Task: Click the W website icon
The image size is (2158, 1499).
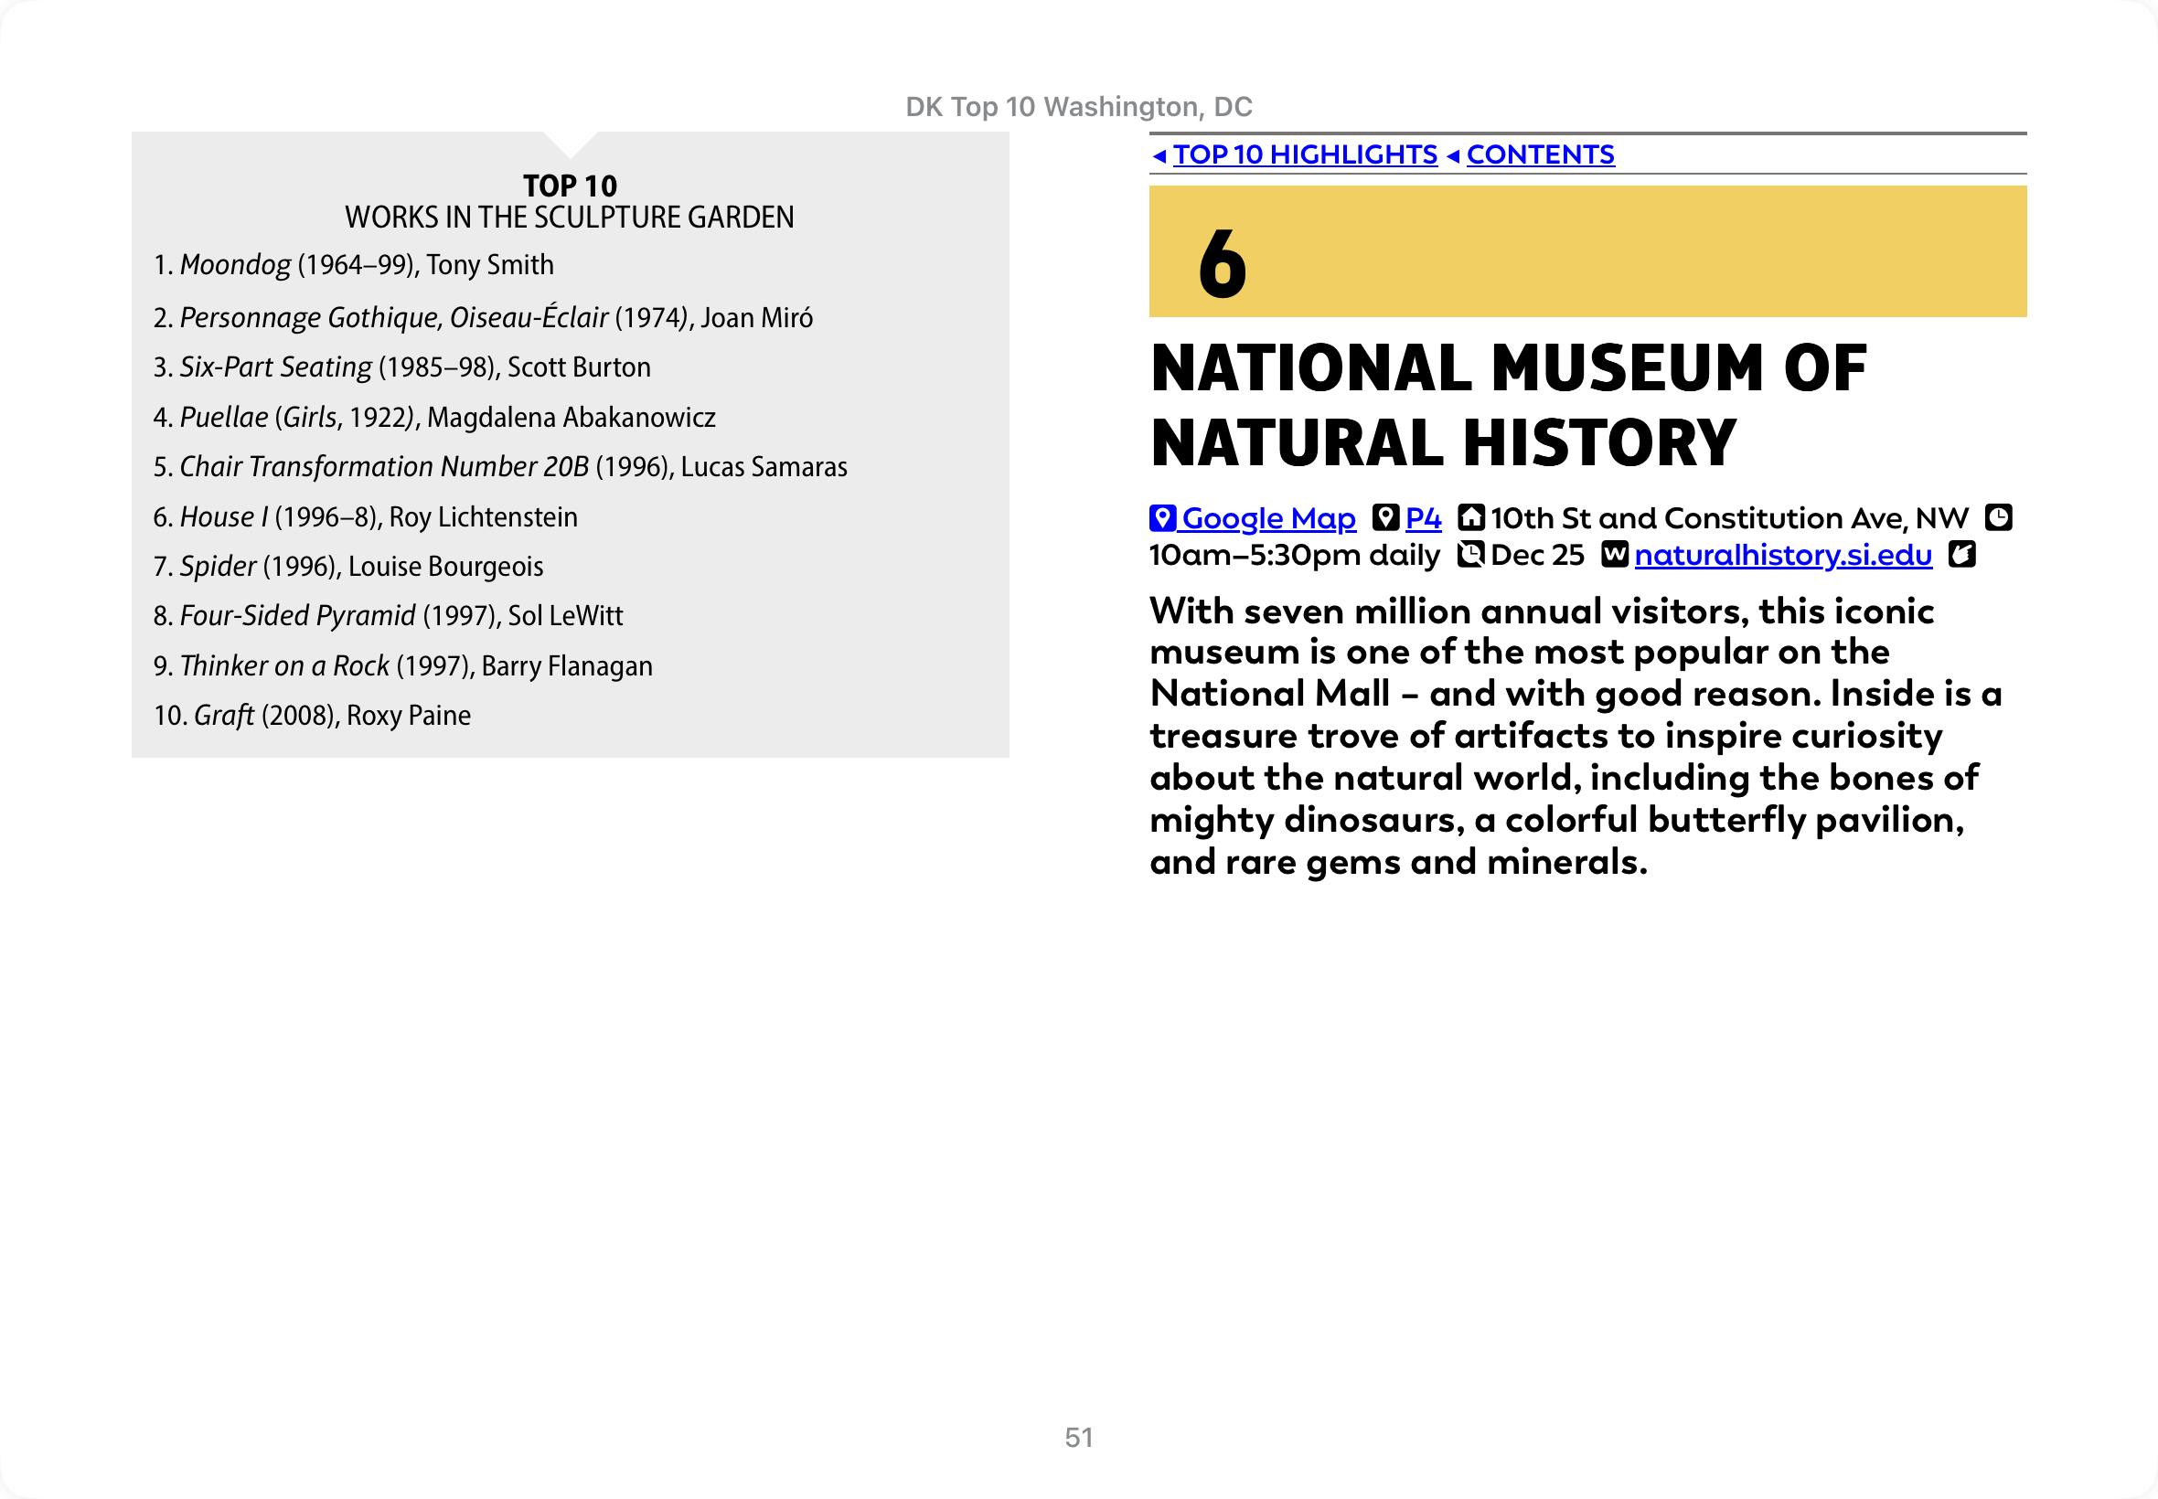Action: tap(1614, 555)
